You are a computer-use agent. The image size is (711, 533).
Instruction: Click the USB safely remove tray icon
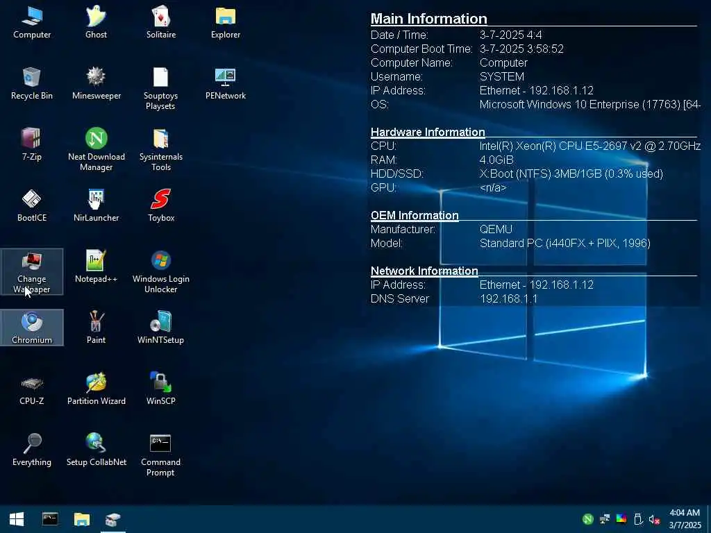(638, 519)
